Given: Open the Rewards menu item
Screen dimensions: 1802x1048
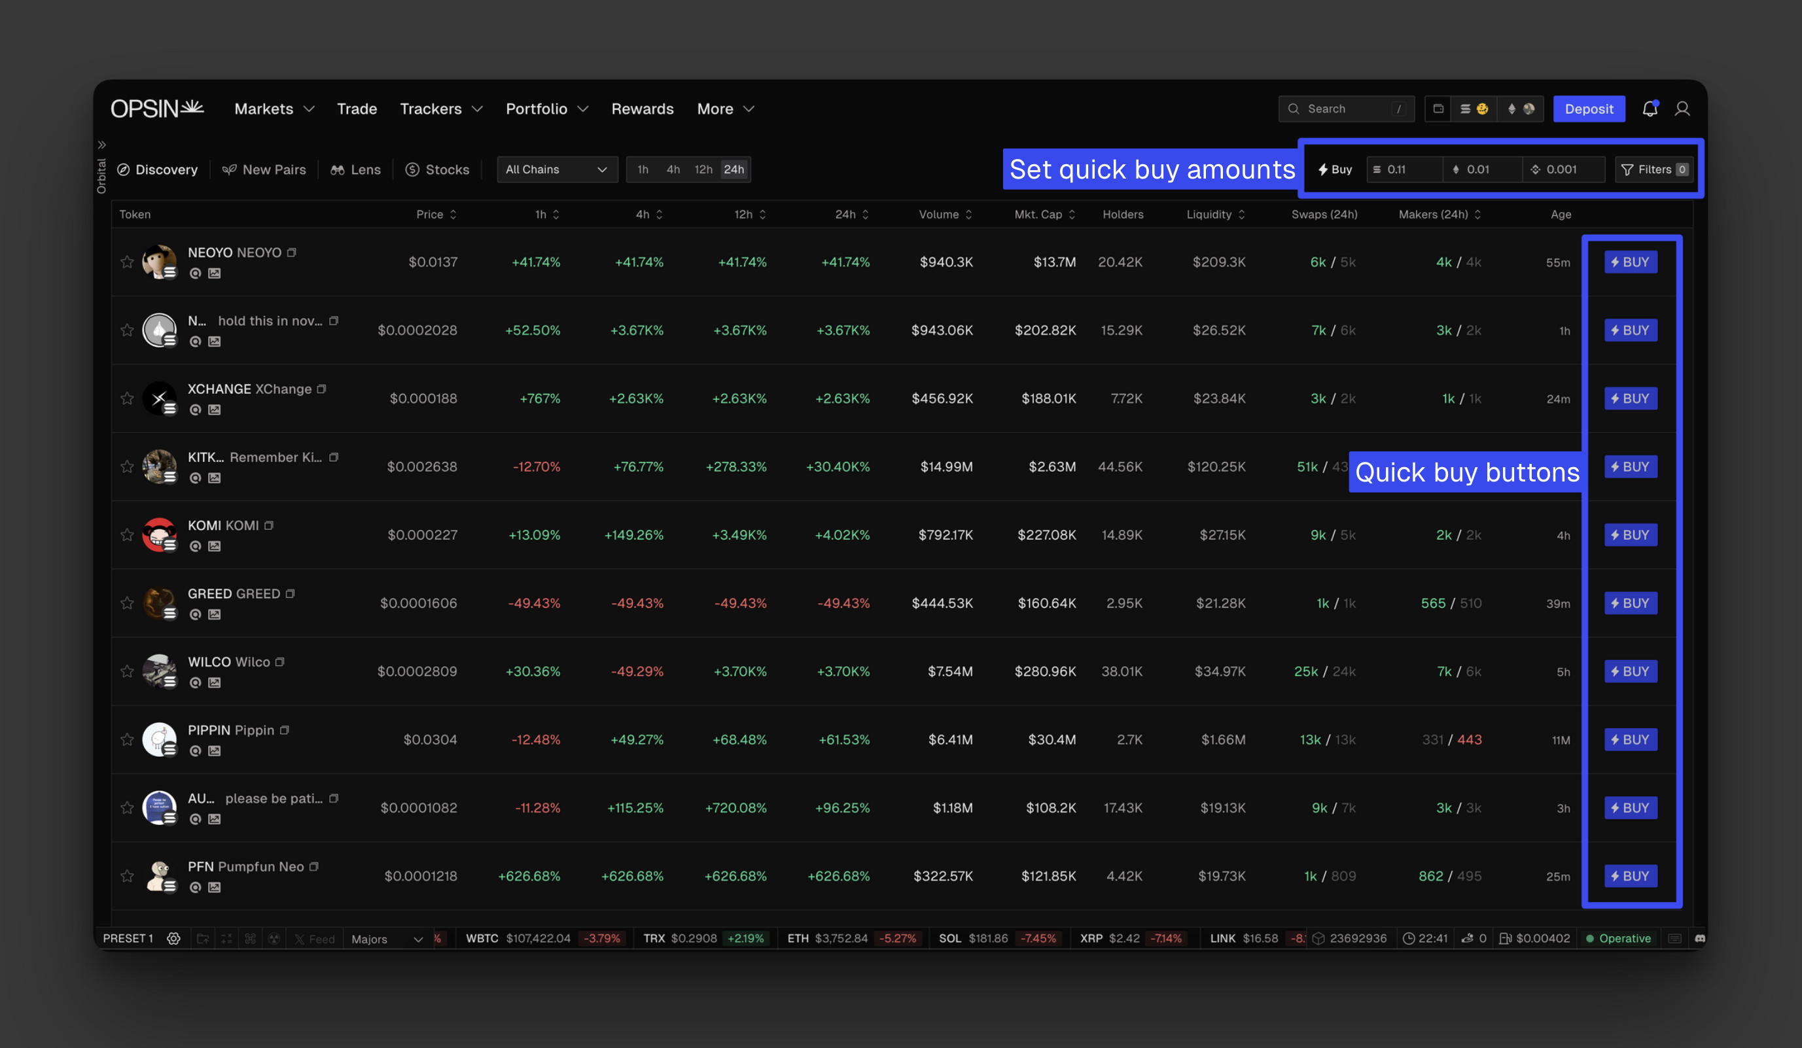Looking at the screenshot, I should coord(641,109).
